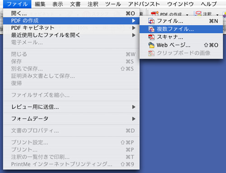The image size is (226, 173).
Task: Click the file icon beside ファイル...
Action: (x=151, y=21)
